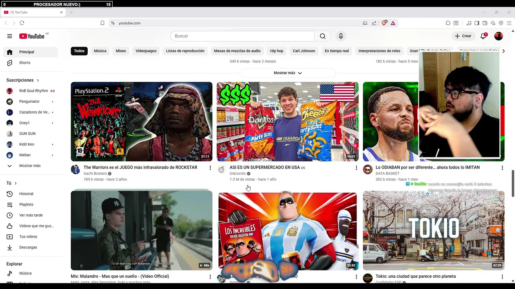The height and width of the screenshot is (289, 515).
Task: Open the Unicornio channel link
Action: coord(237,174)
